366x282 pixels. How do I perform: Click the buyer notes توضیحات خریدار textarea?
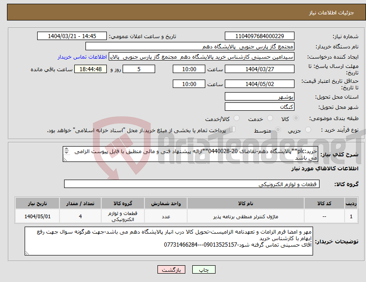pyautogui.click(x=169, y=241)
